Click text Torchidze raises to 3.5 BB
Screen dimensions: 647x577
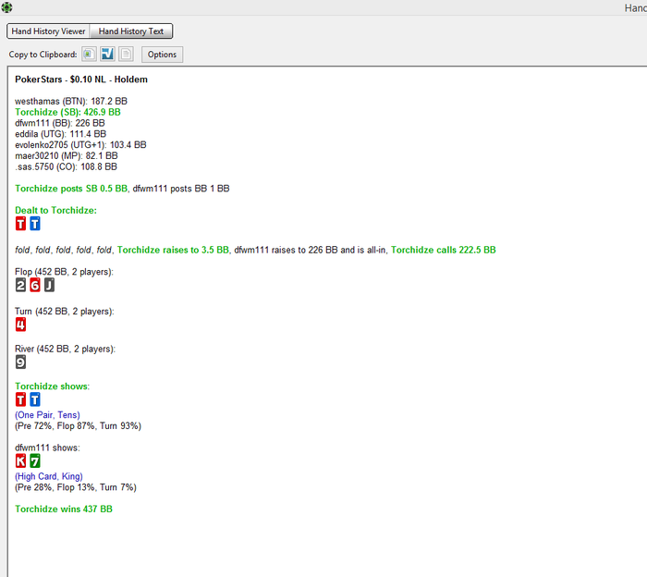[x=173, y=250]
